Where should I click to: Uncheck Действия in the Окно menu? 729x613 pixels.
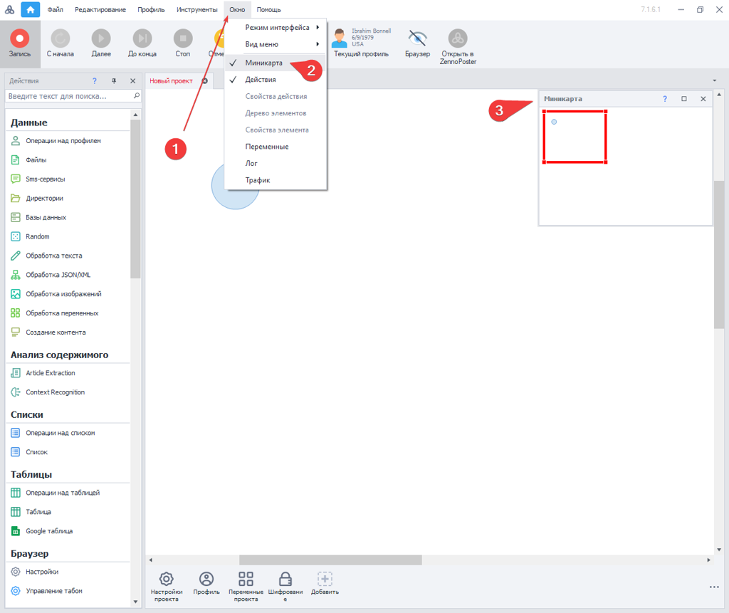pos(261,80)
